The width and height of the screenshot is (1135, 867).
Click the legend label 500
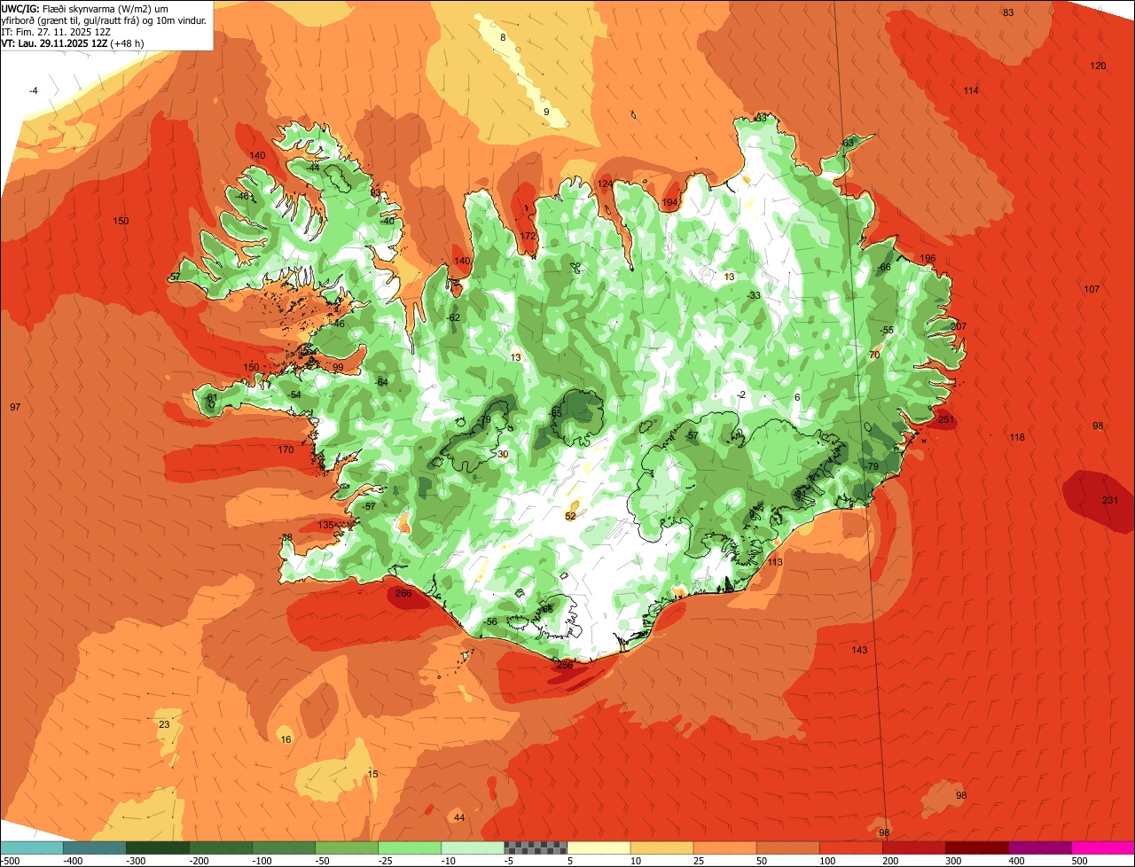coord(1078,861)
